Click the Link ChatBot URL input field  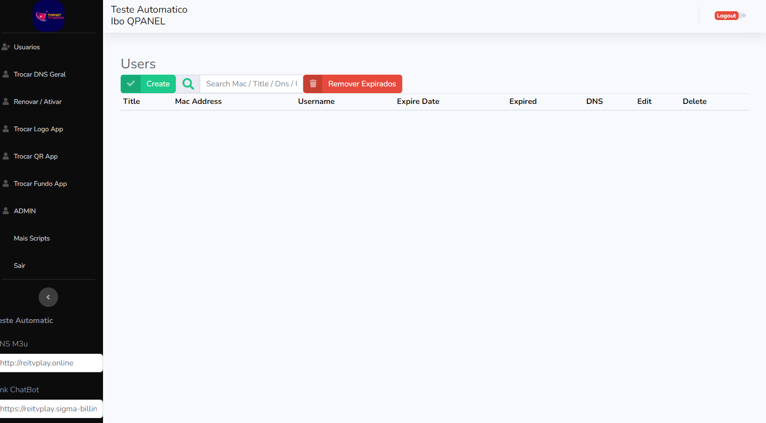click(x=50, y=409)
